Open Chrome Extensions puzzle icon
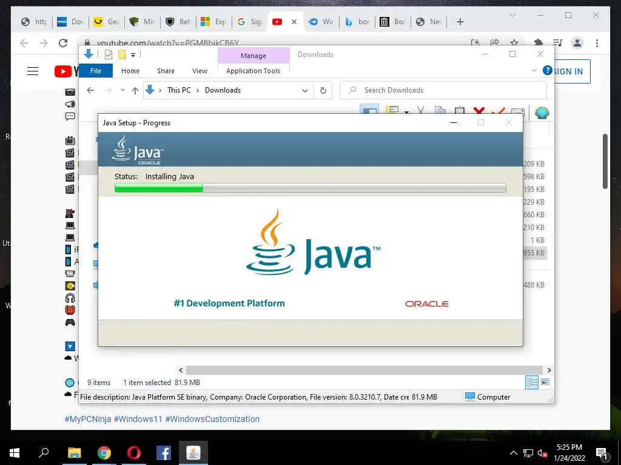This screenshot has width=621, height=465. click(x=538, y=43)
